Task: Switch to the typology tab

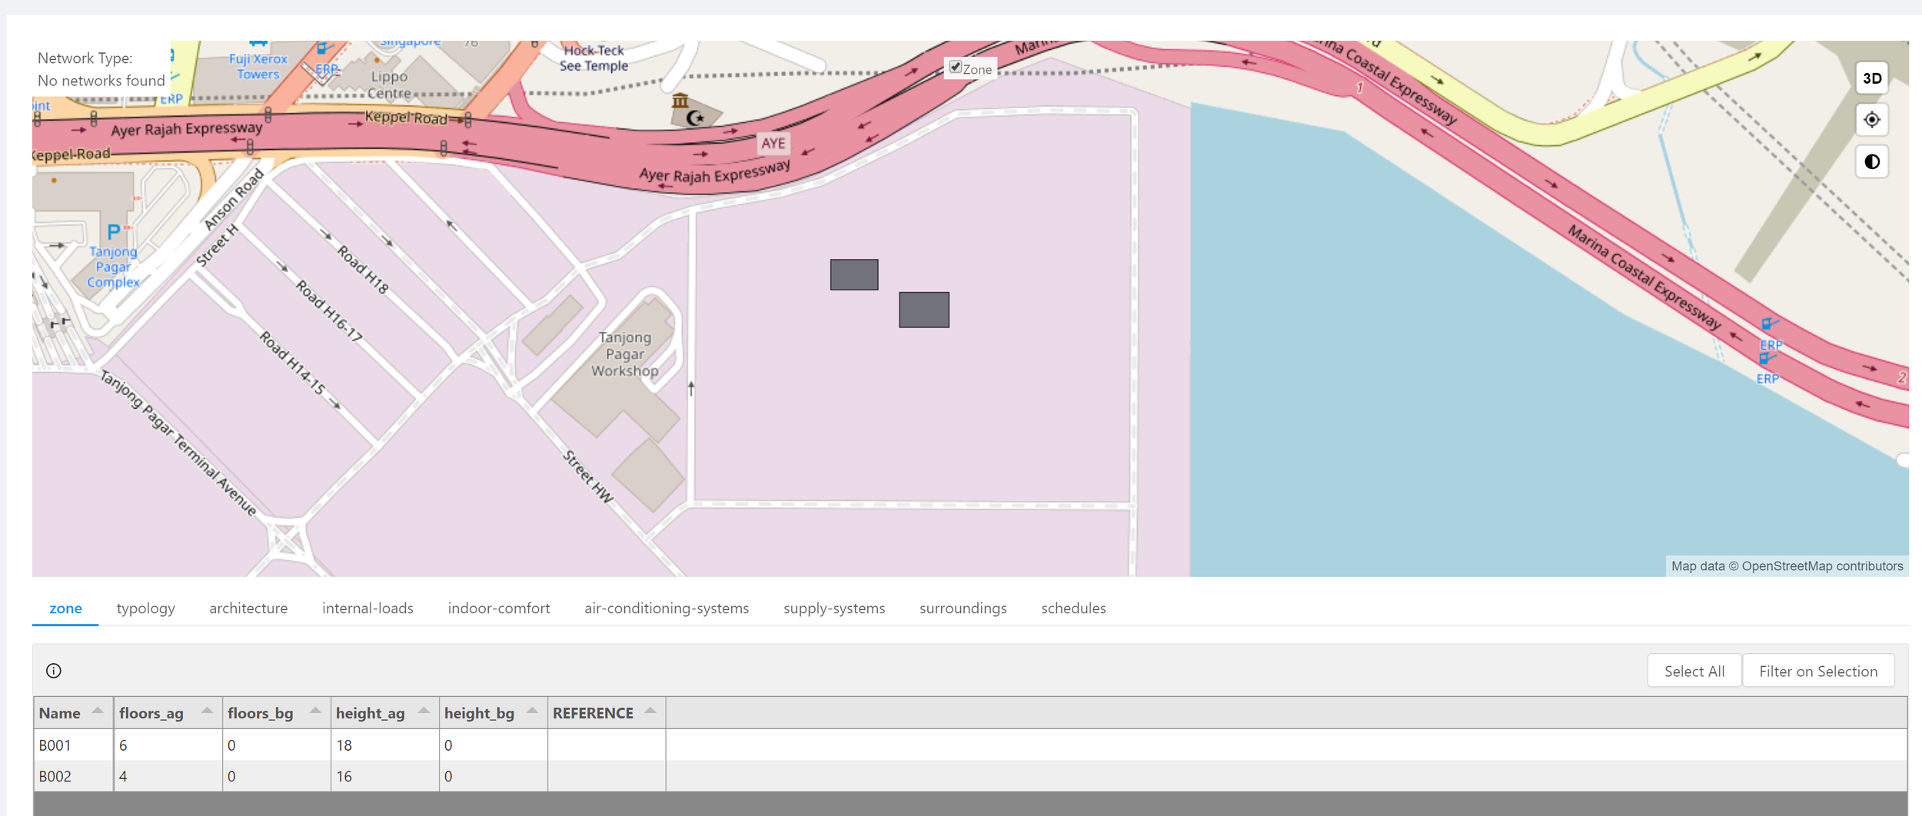Action: coord(146,608)
